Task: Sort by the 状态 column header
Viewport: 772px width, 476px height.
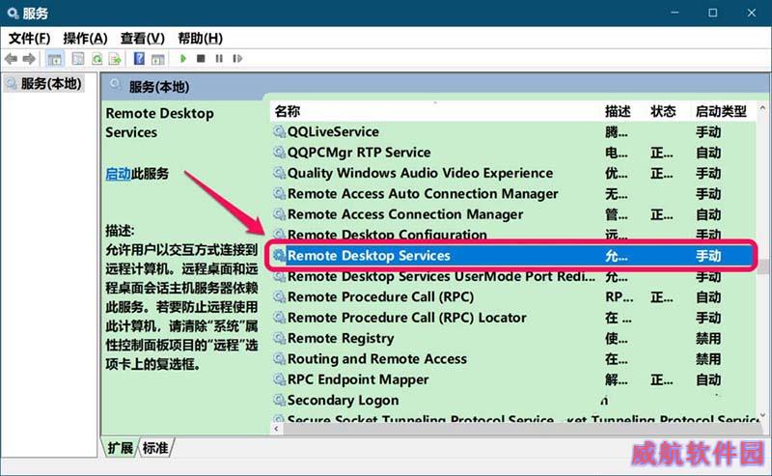Action: coord(663,111)
